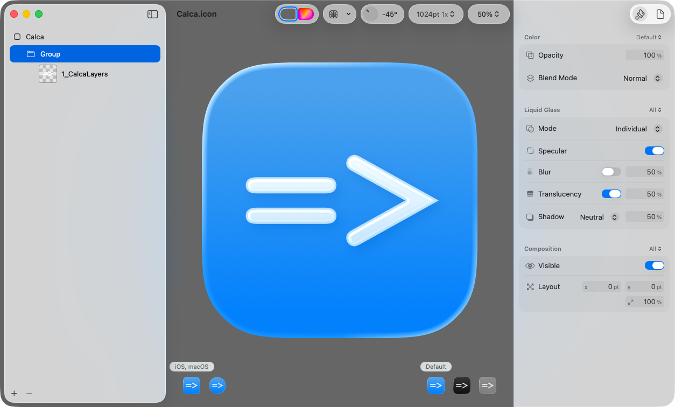The image size is (675, 407).
Task: Enable the Blur switch
Action: (611, 172)
